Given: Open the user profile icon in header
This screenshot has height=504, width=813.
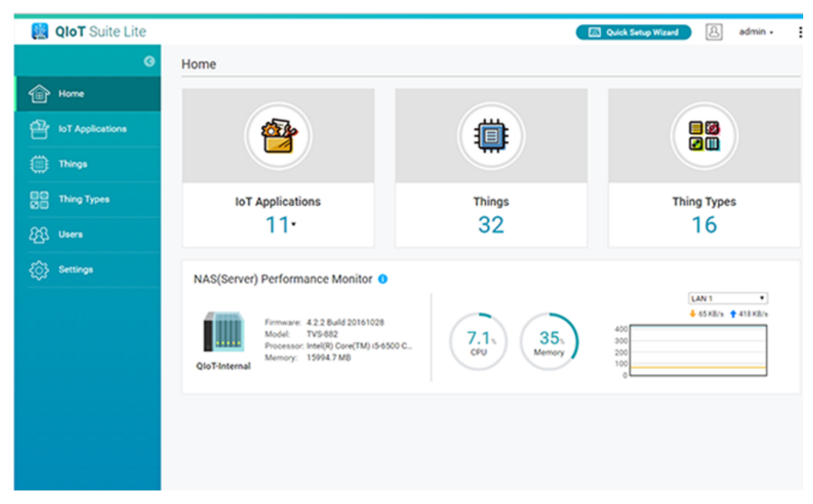Looking at the screenshot, I should click(714, 32).
